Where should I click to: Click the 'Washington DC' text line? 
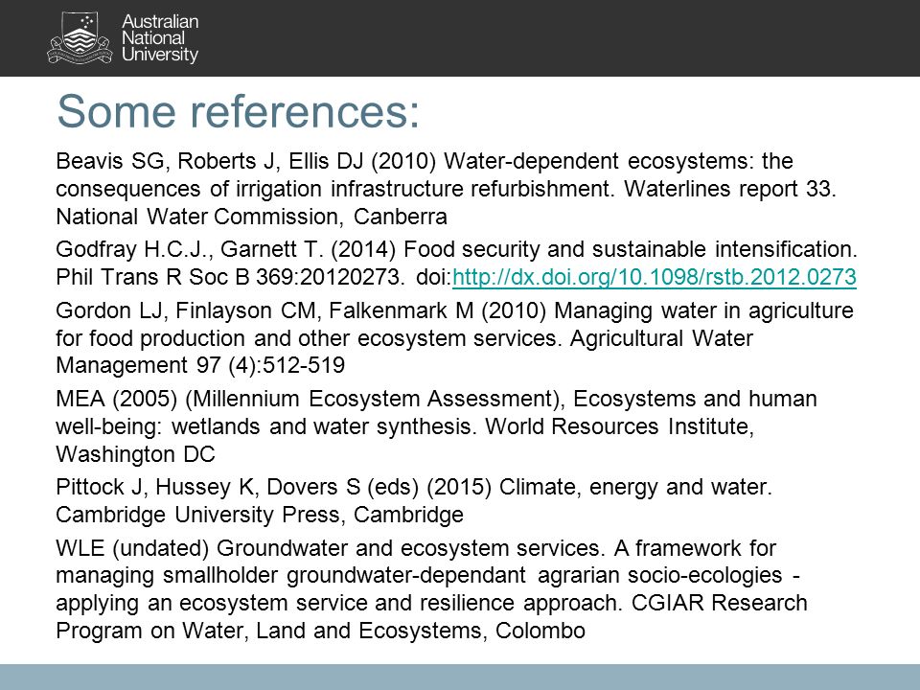135,454
